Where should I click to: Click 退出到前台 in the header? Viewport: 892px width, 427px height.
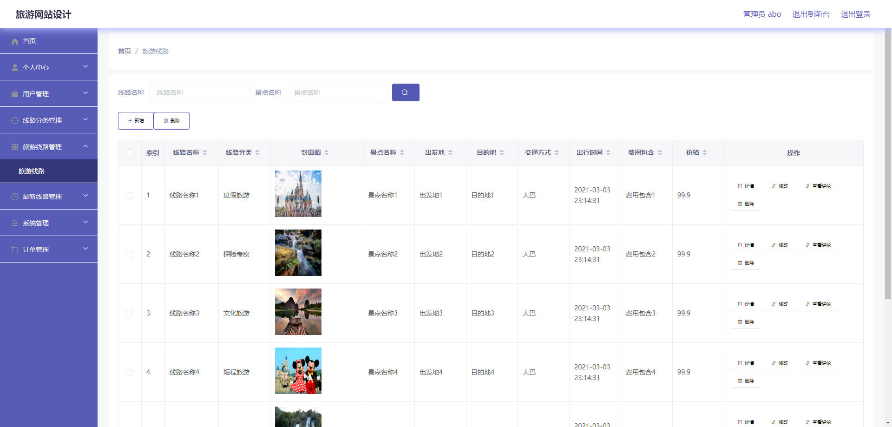pyautogui.click(x=811, y=14)
